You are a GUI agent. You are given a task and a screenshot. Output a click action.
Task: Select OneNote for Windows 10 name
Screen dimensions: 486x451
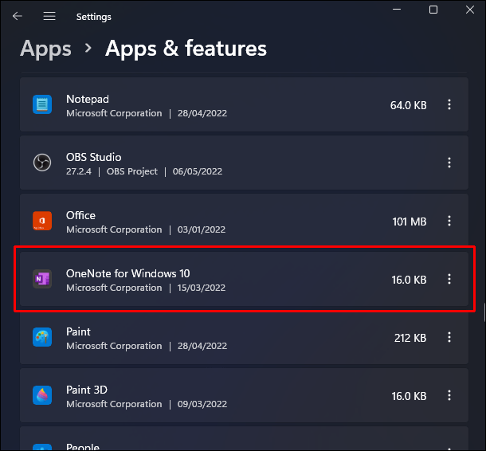(127, 273)
